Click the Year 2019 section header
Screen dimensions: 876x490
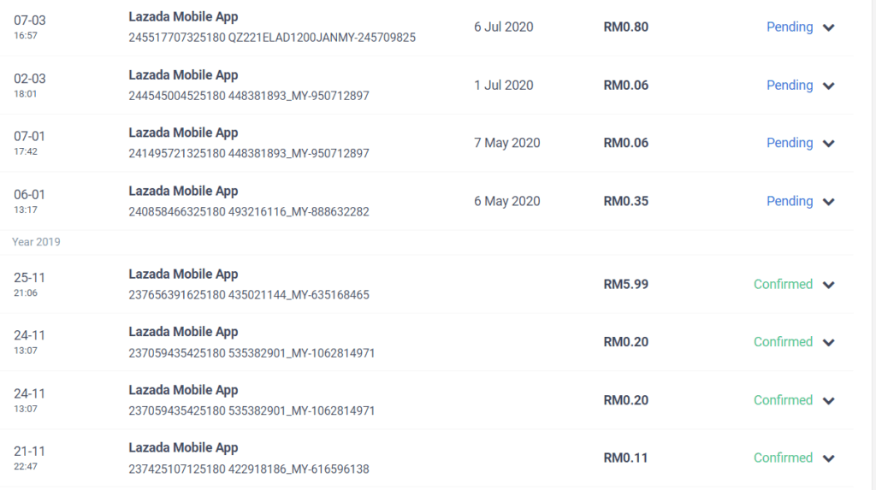[x=36, y=242]
